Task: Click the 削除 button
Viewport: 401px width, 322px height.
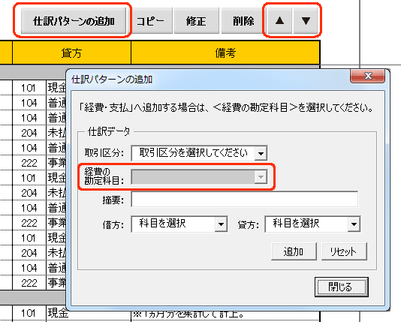Action: (243, 21)
